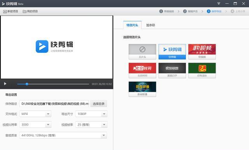Image resolution: width=249 pixels, height=150 pixels.
Task: Click the 快剪辑 logo in preview
Action: 54,46
